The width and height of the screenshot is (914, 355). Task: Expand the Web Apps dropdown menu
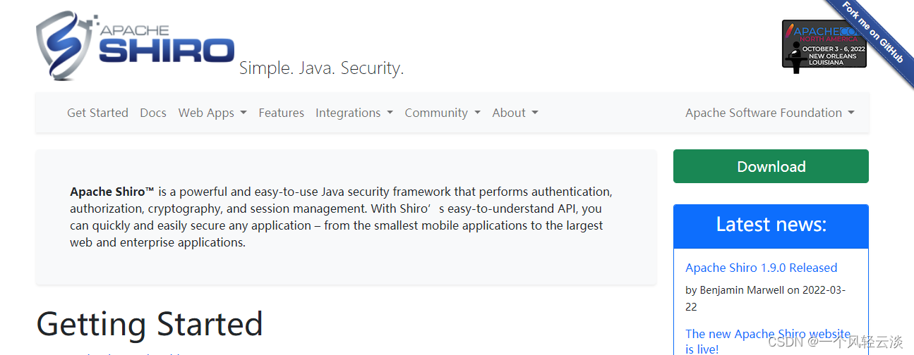[212, 113]
